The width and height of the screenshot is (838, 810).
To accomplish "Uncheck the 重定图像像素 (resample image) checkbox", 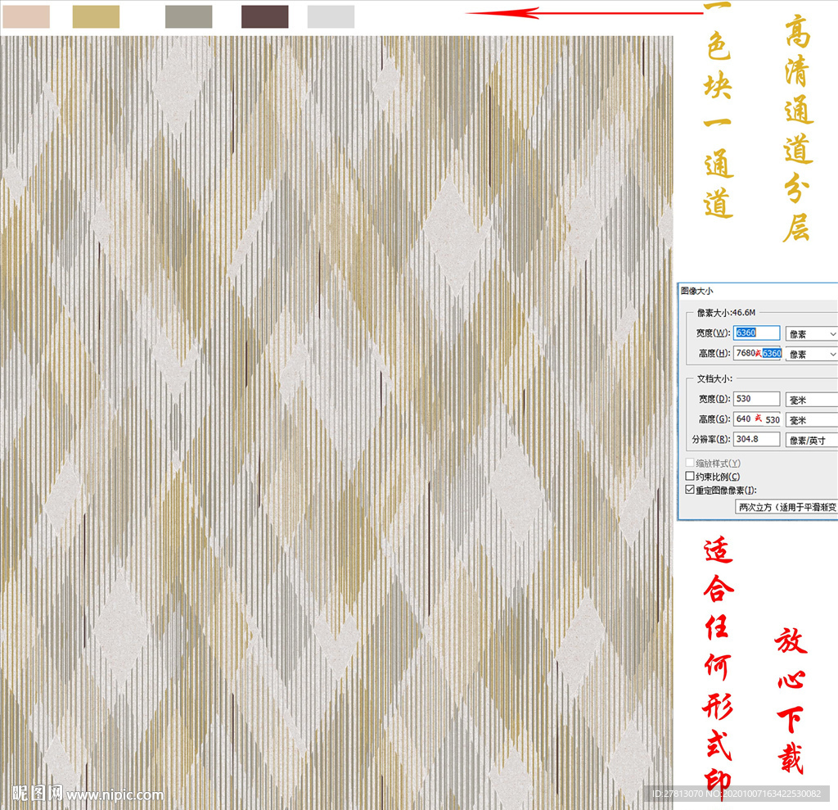I will (690, 490).
